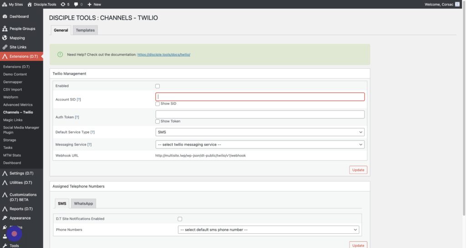Click into the Auth Token input field
The height and width of the screenshot is (248, 466).
260,114
